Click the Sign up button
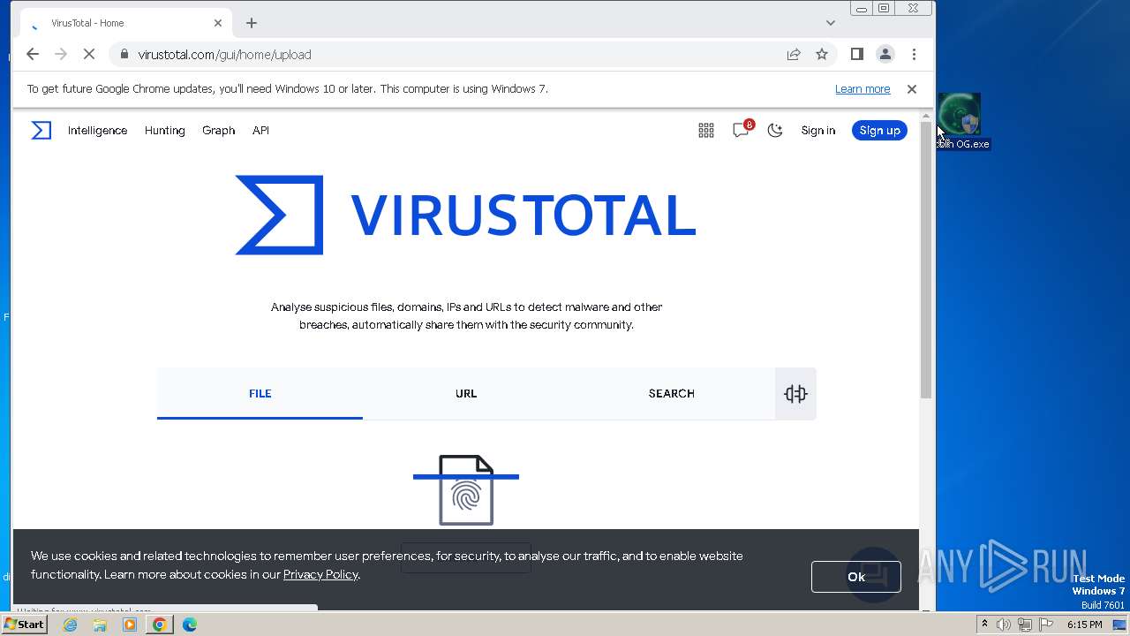Viewport: 1130px width, 636px height. [x=879, y=131]
